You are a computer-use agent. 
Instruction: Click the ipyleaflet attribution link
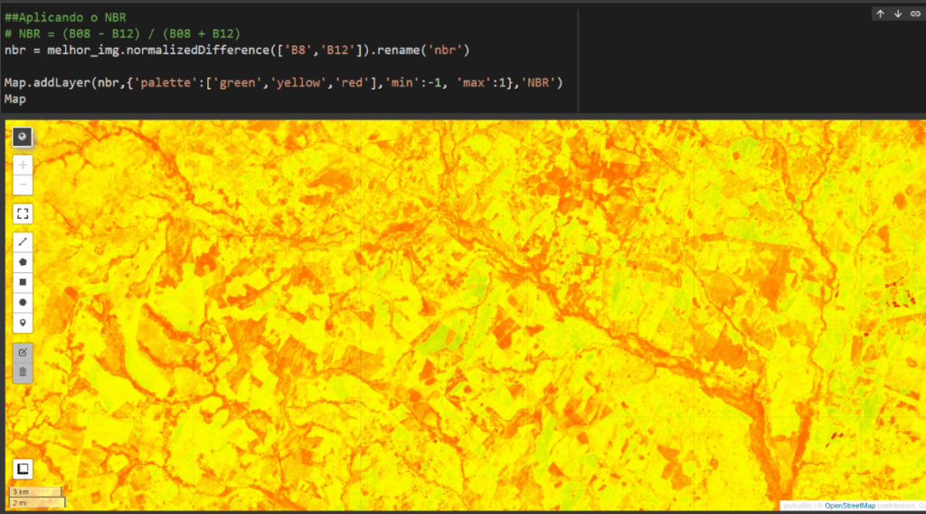[x=799, y=506]
